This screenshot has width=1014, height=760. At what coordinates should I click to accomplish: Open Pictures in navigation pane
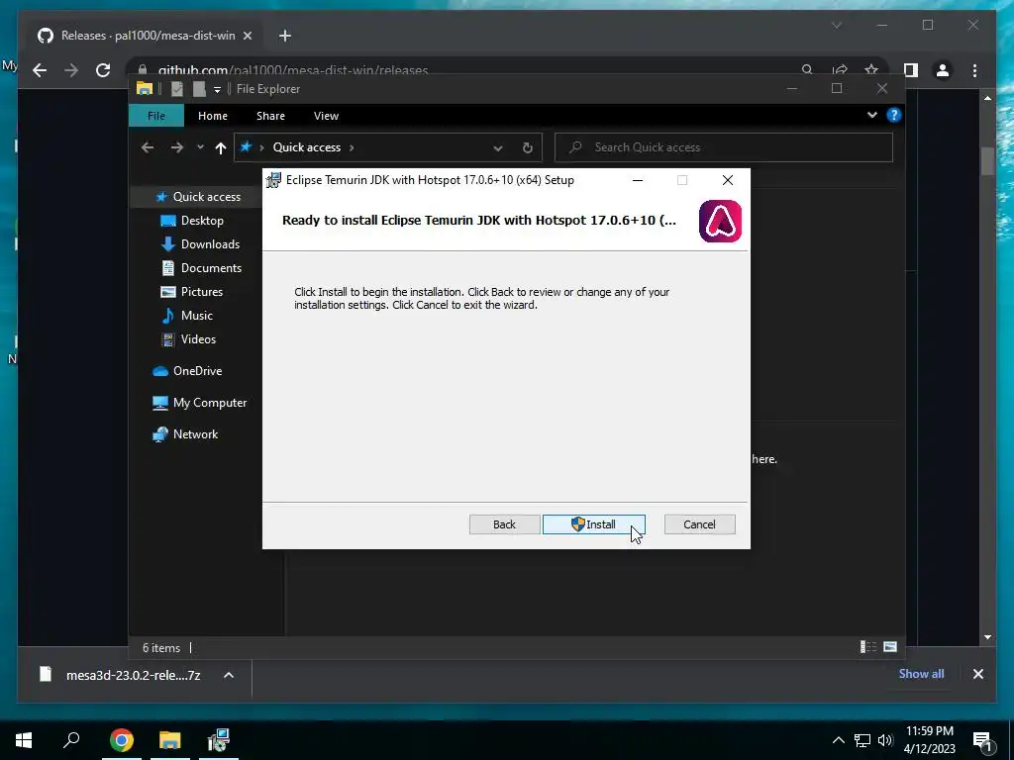click(201, 292)
